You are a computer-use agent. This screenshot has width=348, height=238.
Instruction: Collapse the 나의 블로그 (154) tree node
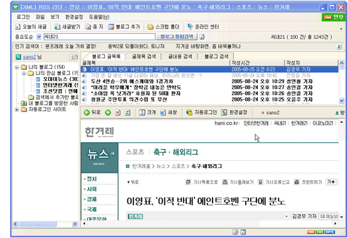click(x=17, y=67)
